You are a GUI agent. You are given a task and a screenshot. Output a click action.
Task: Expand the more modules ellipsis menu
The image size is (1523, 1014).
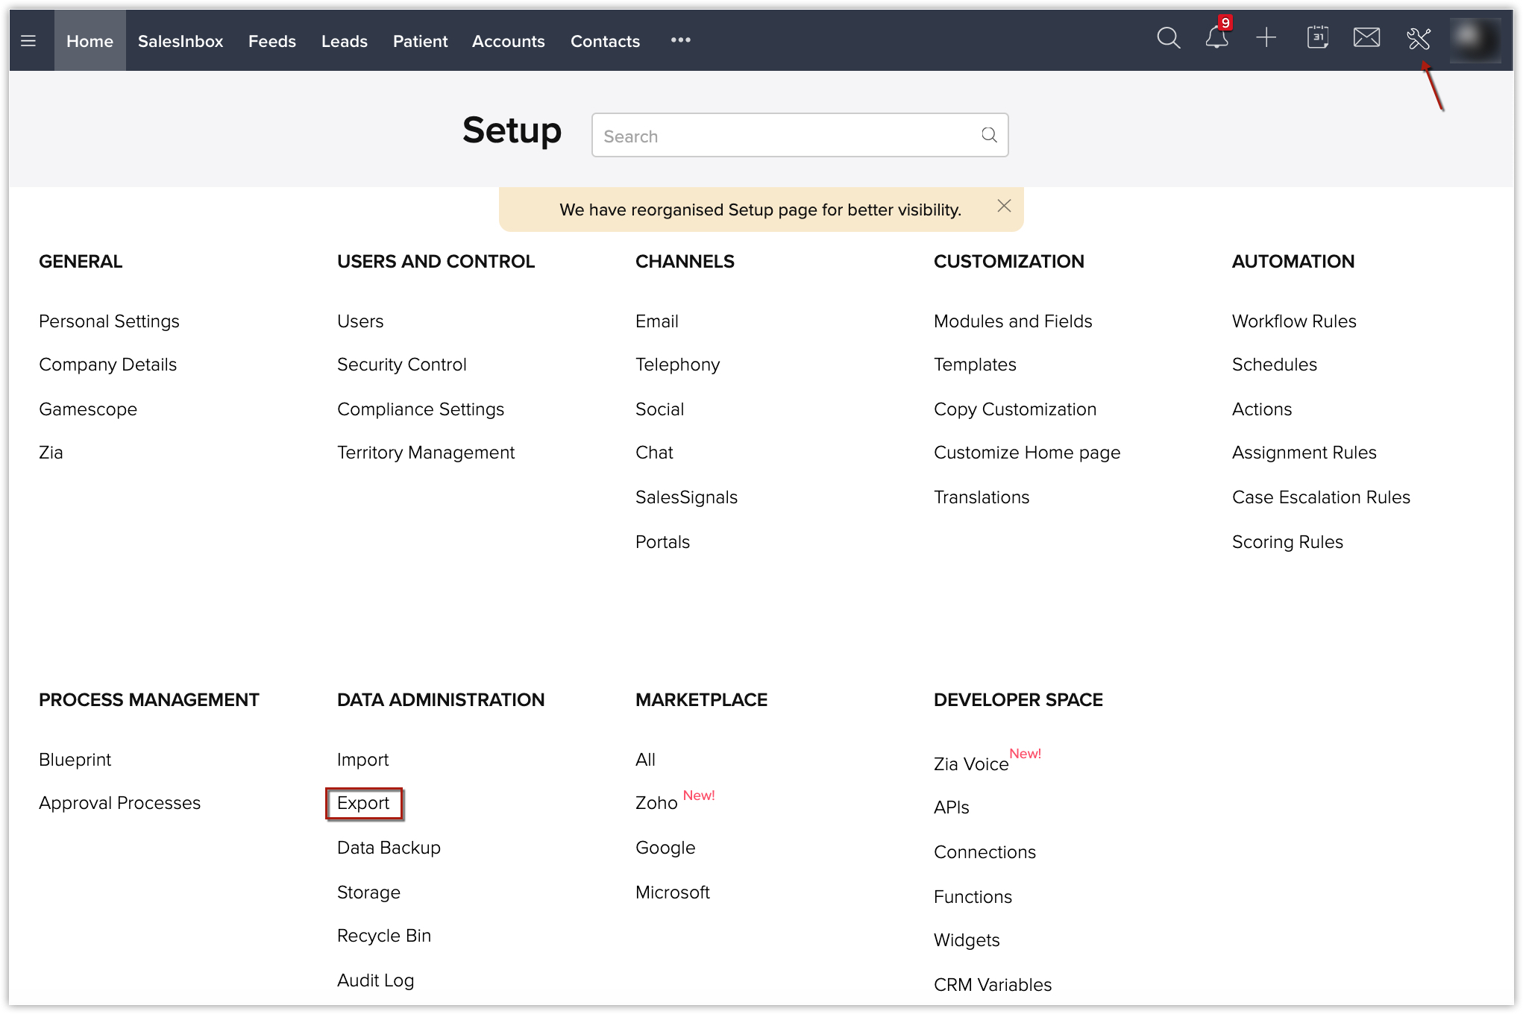[680, 40]
